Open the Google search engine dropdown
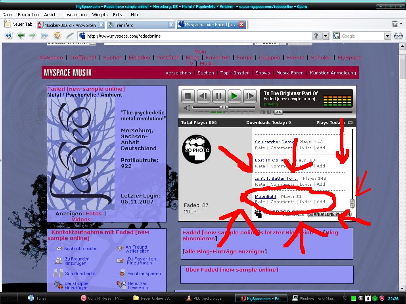Image resolution: width=406 pixels, height=304 pixels. [387, 36]
